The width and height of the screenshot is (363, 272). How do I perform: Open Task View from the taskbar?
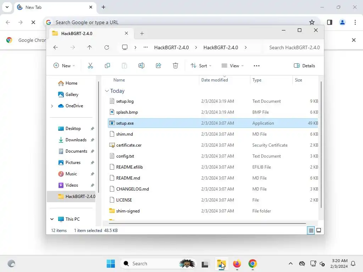tap(205, 264)
